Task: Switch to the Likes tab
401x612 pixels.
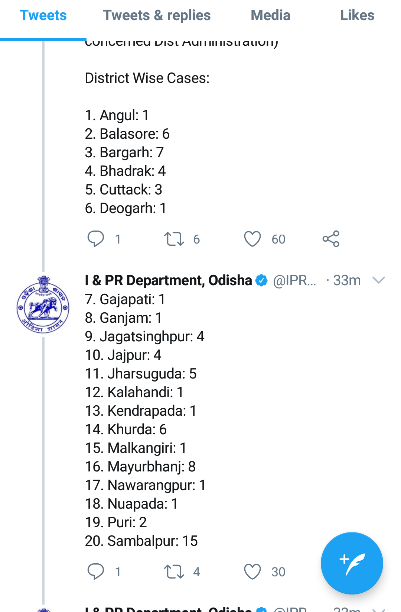Action: click(357, 16)
